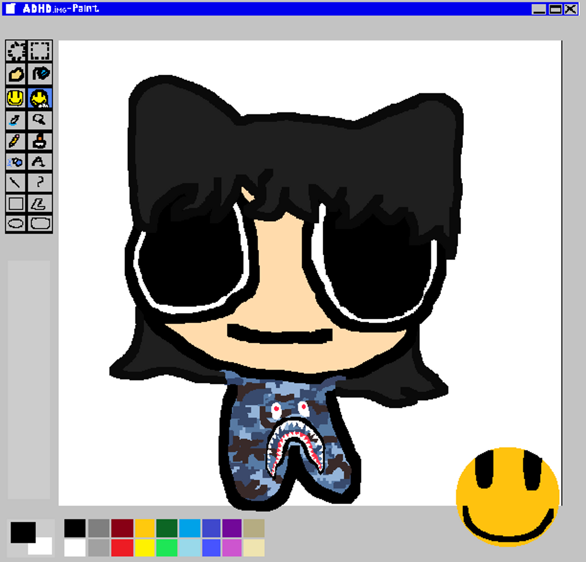Pick the tan palette color
Screen dimensions: 586x562
[x=254, y=528]
